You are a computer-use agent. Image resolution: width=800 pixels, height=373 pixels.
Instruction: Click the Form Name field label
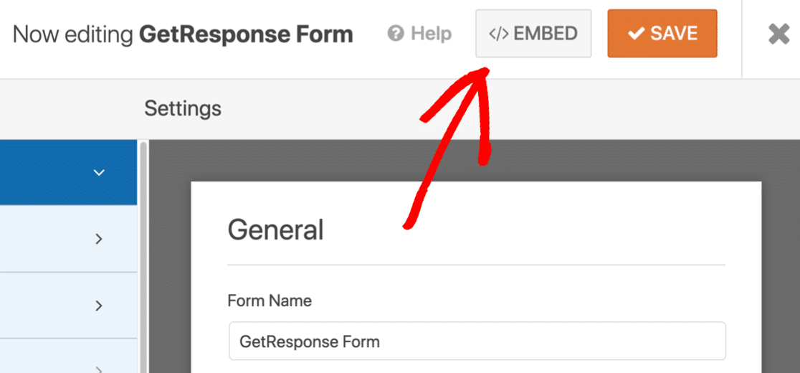coord(270,301)
